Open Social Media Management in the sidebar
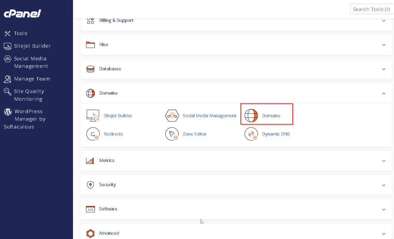Screen dimensions: 394x239 coord(31,63)
